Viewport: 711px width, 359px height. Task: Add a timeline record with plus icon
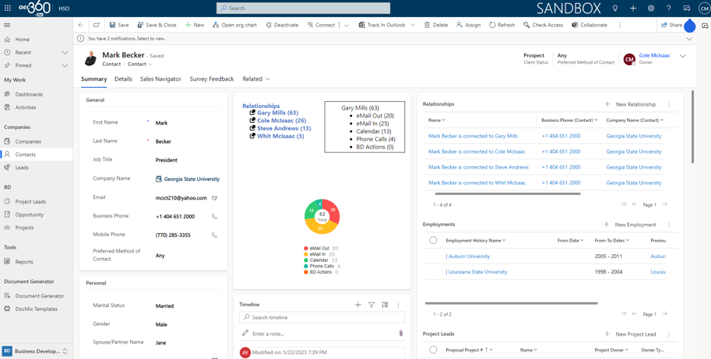click(x=357, y=305)
